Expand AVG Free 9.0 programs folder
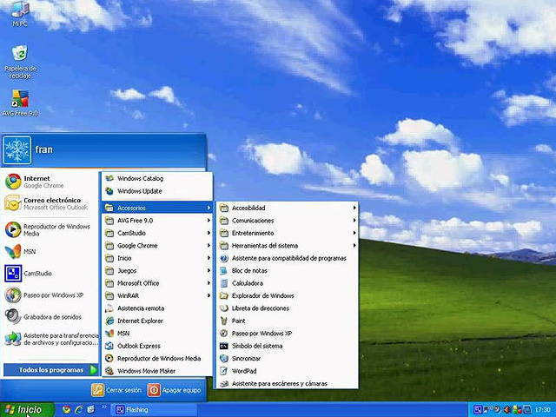Viewport: 556px width, 417px height. point(157,221)
